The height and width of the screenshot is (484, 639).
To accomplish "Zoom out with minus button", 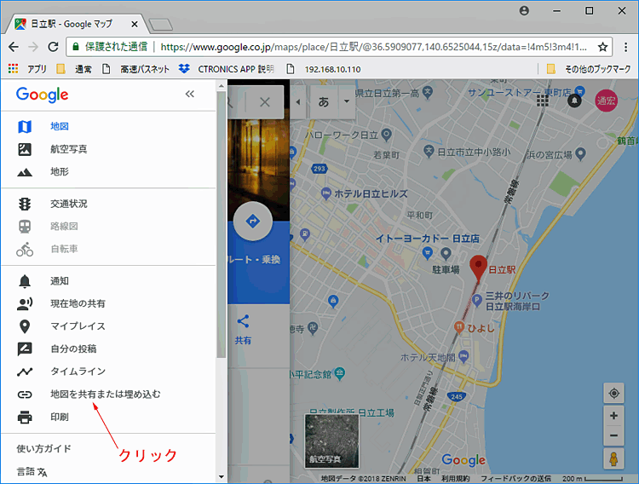I will coord(613,436).
